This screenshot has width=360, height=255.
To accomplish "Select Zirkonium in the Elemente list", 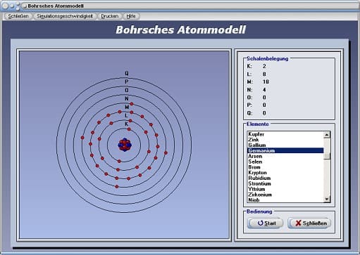I will pyautogui.click(x=285, y=195).
